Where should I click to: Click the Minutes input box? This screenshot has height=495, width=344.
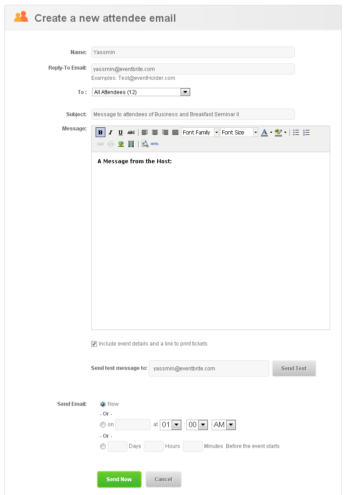(193, 446)
